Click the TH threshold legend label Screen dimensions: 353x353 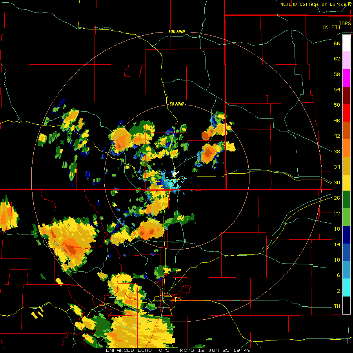pos(337,306)
